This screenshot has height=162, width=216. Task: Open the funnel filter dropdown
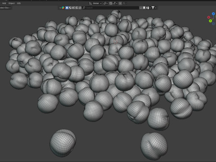pos(153,8)
